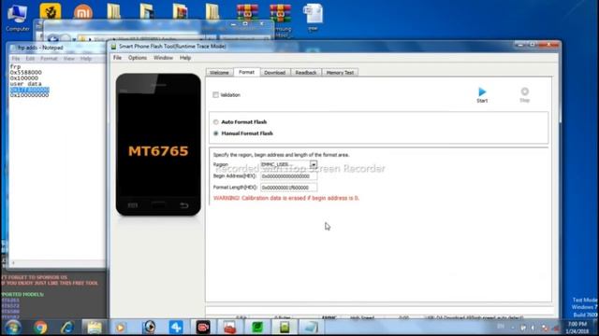599x336 pixels.
Task: Open Window menu in Flash Tool
Action: click(163, 58)
